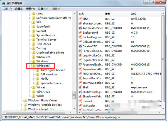Click the DWORD icon of ForceUnlockLogon
167x121 pixels.
[x=80, y=51]
